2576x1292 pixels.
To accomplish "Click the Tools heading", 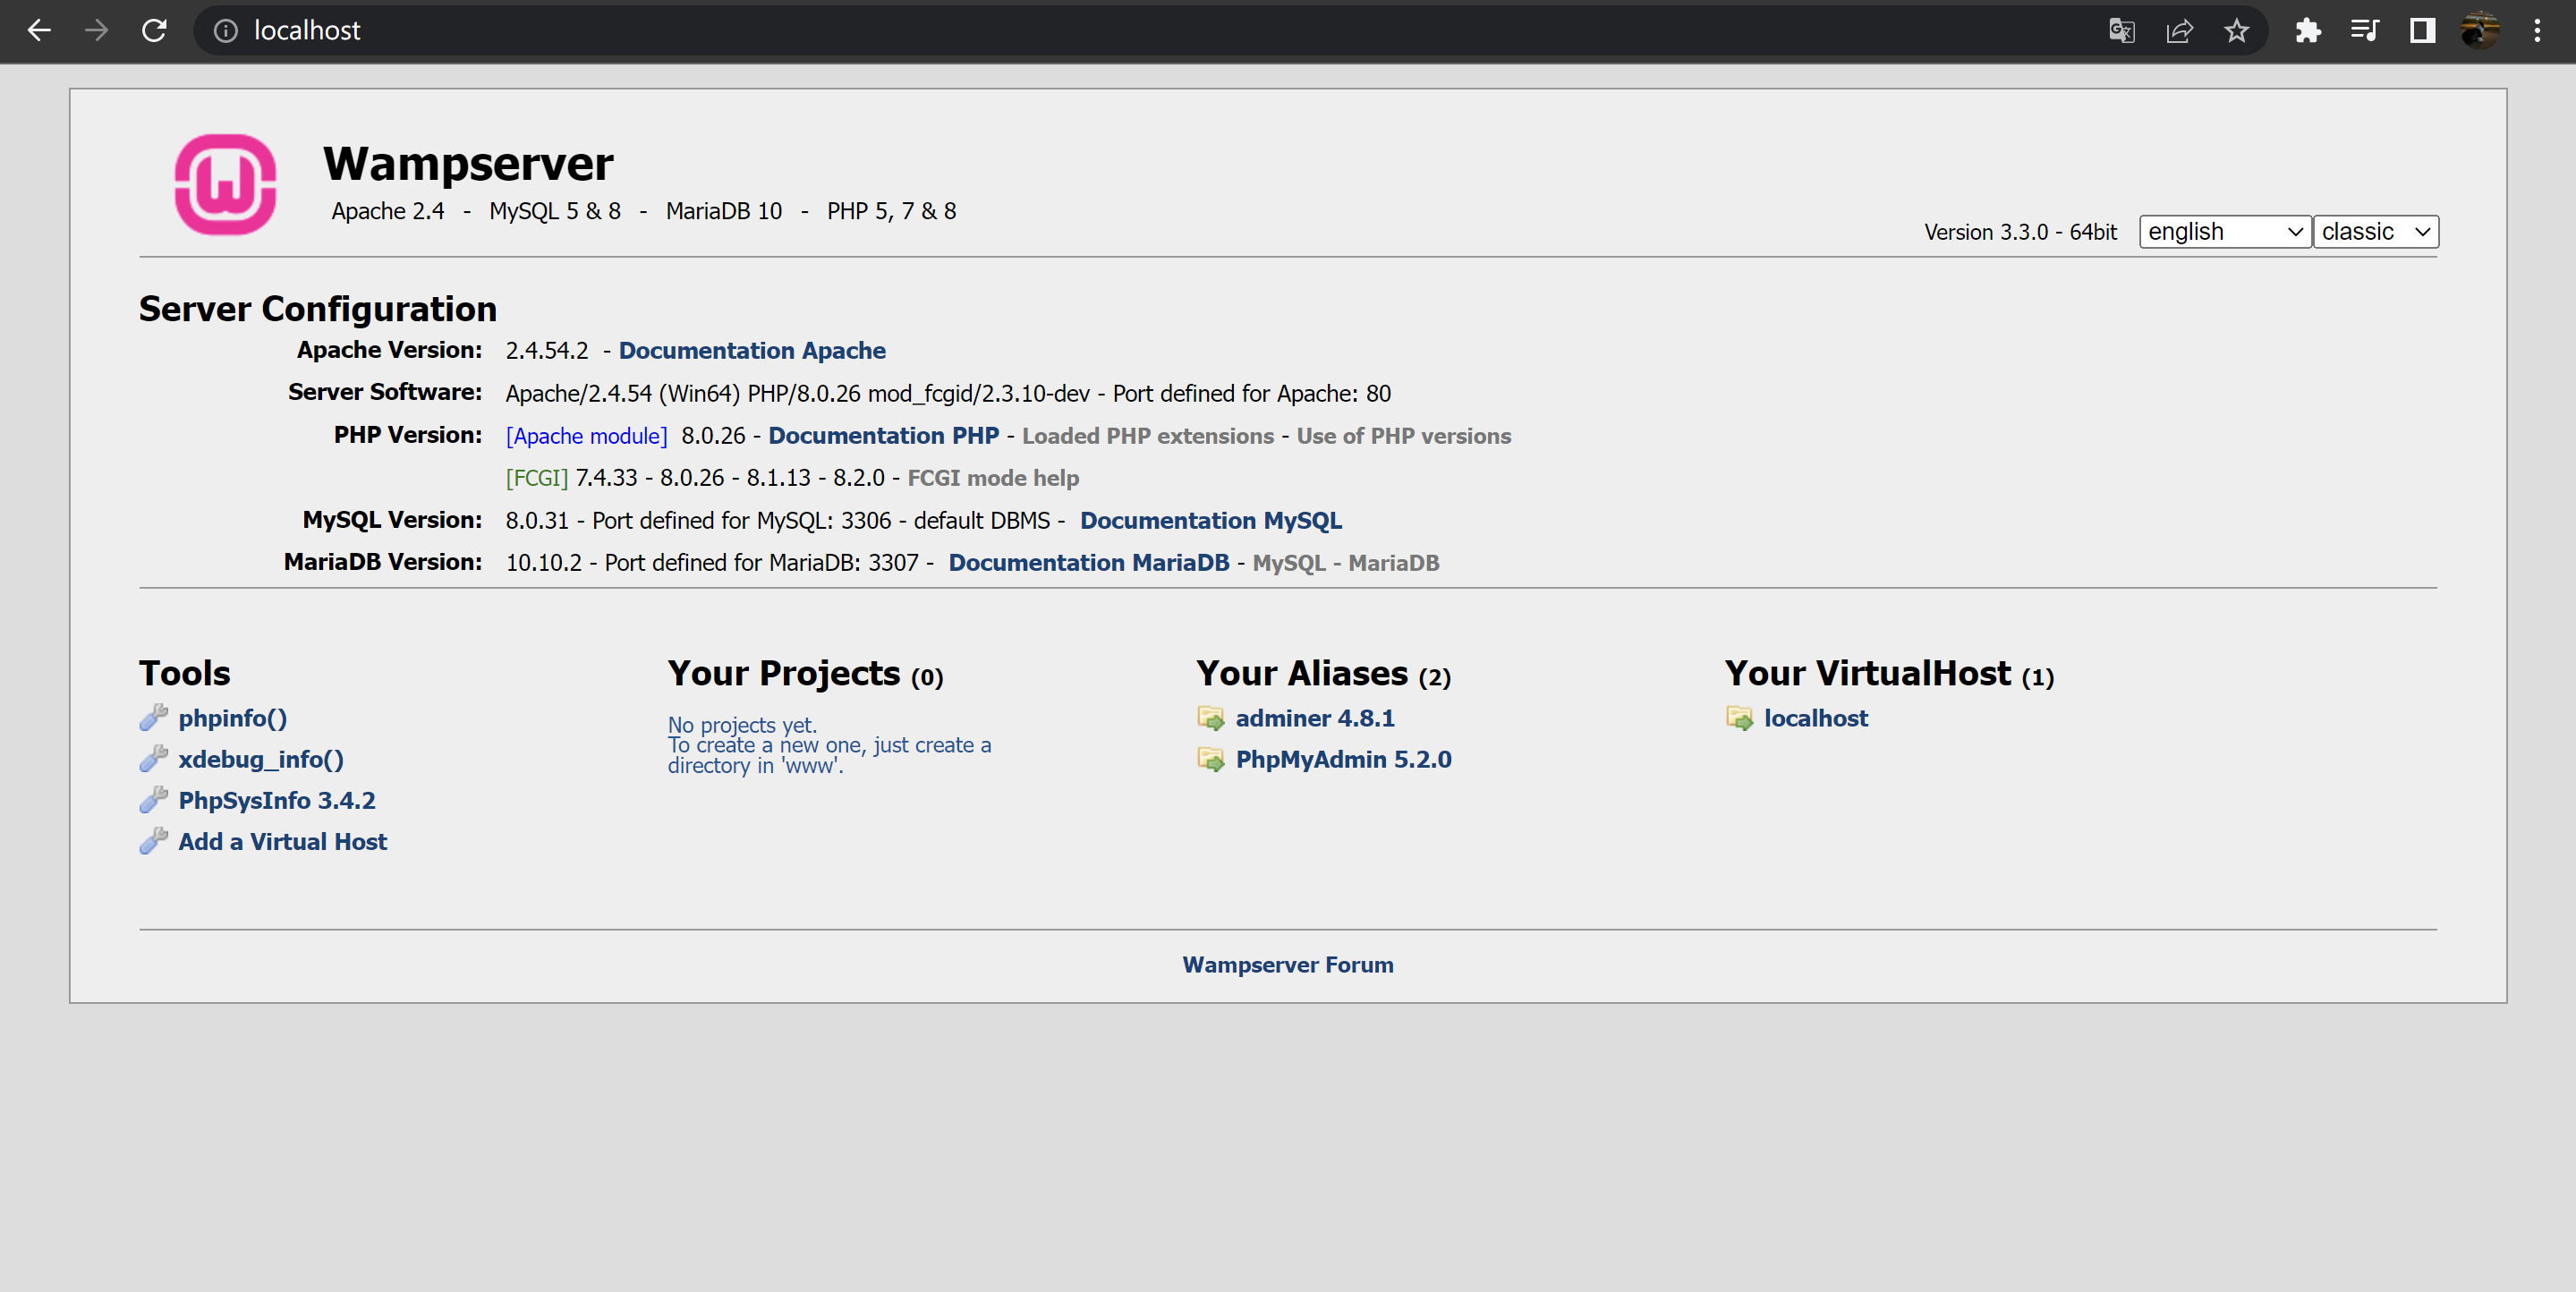I will tap(185, 673).
